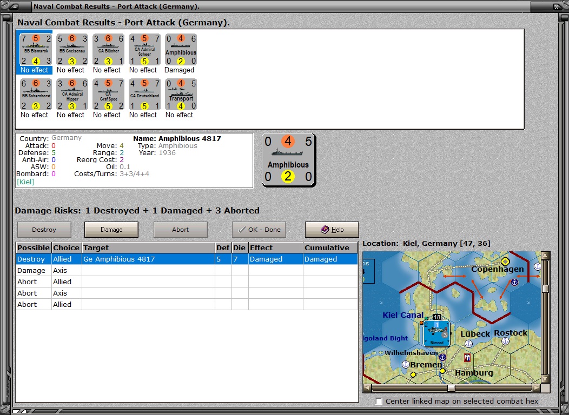Select the CA Graf Spee unit counter

coord(108,95)
